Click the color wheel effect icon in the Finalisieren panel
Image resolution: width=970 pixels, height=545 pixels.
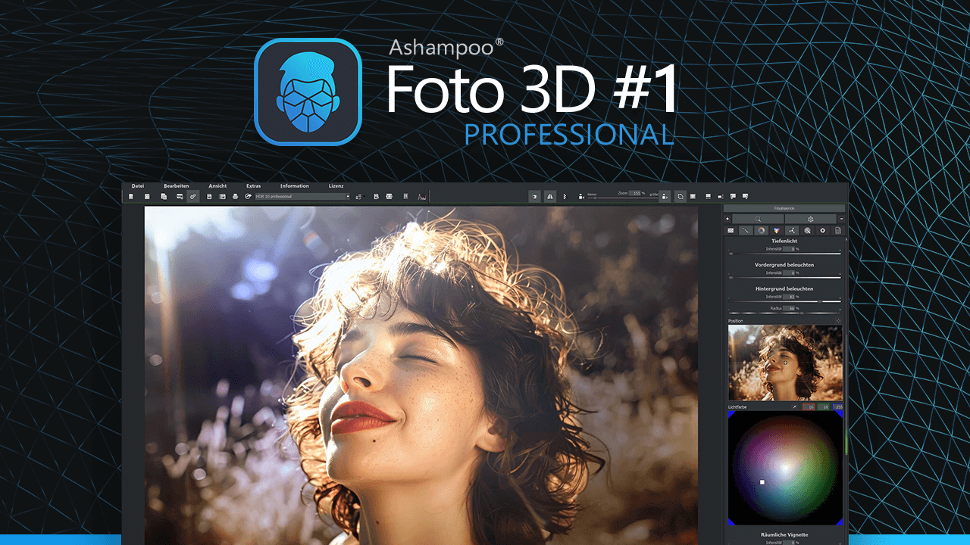(762, 231)
